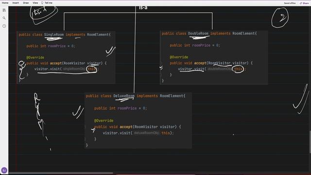The width and height of the screenshot is (311, 175).
Task: Click the SingleRoom class name text
Action: [54, 35]
